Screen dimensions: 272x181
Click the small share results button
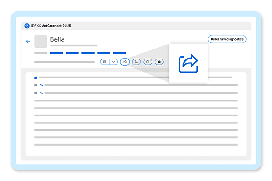125,62
